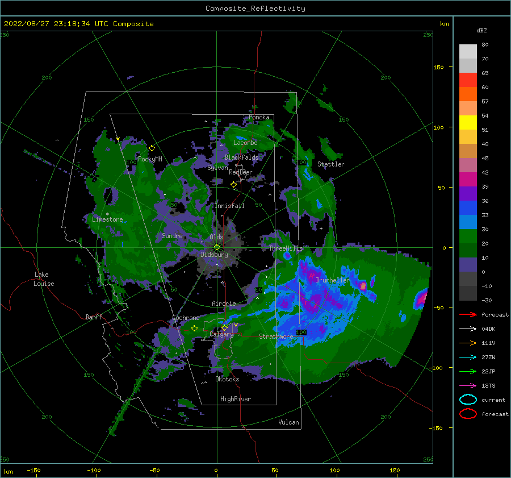Click the red forecast ellipse legend icon
This screenshot has height=478, width=511.
tap(468, 414)
